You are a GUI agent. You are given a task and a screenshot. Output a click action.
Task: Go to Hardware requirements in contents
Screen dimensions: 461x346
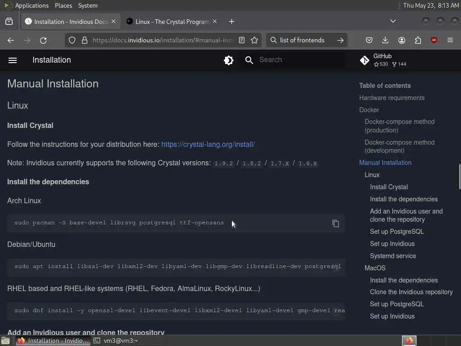click(x=392, y=98)
